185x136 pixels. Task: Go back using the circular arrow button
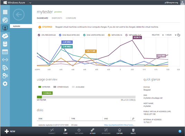pyautogui.click(x=19, y=15)
